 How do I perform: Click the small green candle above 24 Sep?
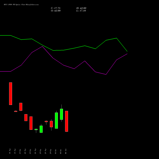(x=36, y=129)
